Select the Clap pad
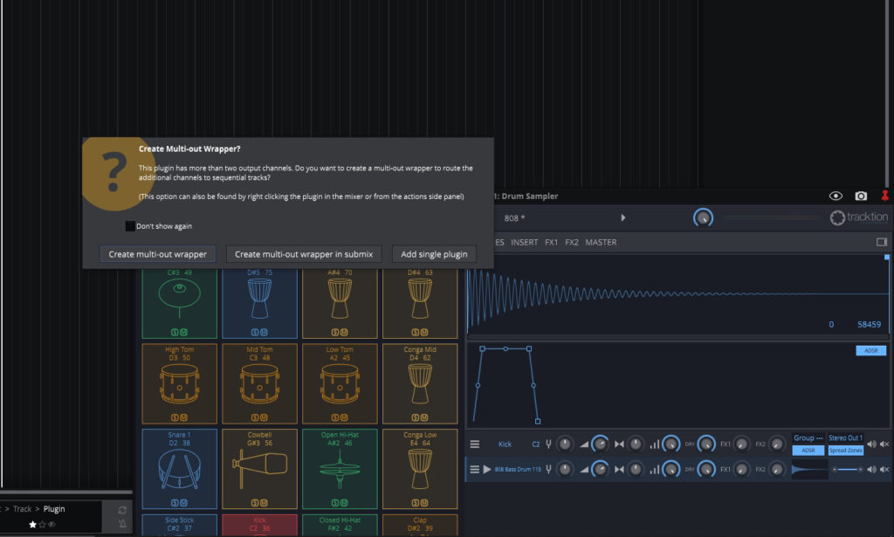894x537 pixels. [x=420, y=525]
